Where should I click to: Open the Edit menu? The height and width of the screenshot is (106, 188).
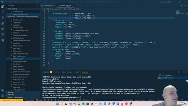click(11, 2)
